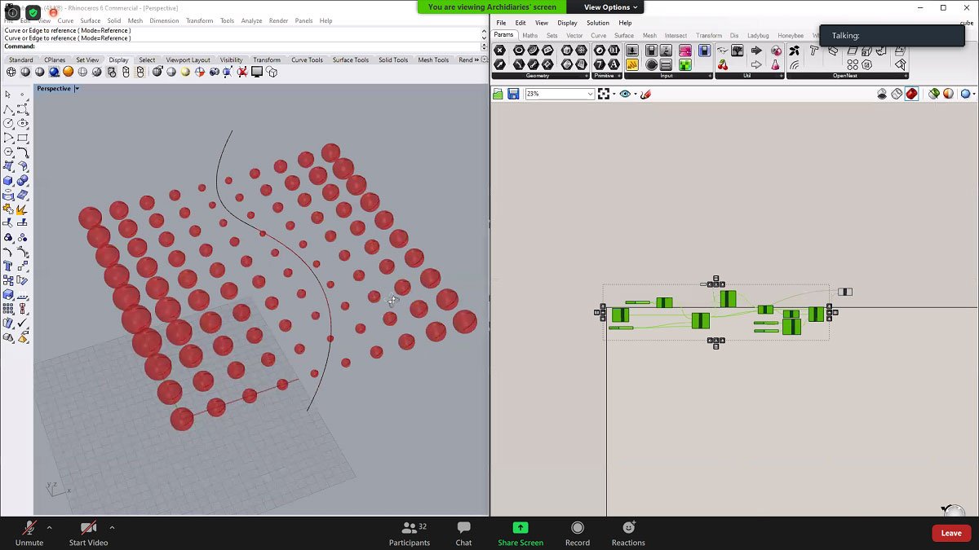Click the Share Screen button

point(520,532)
